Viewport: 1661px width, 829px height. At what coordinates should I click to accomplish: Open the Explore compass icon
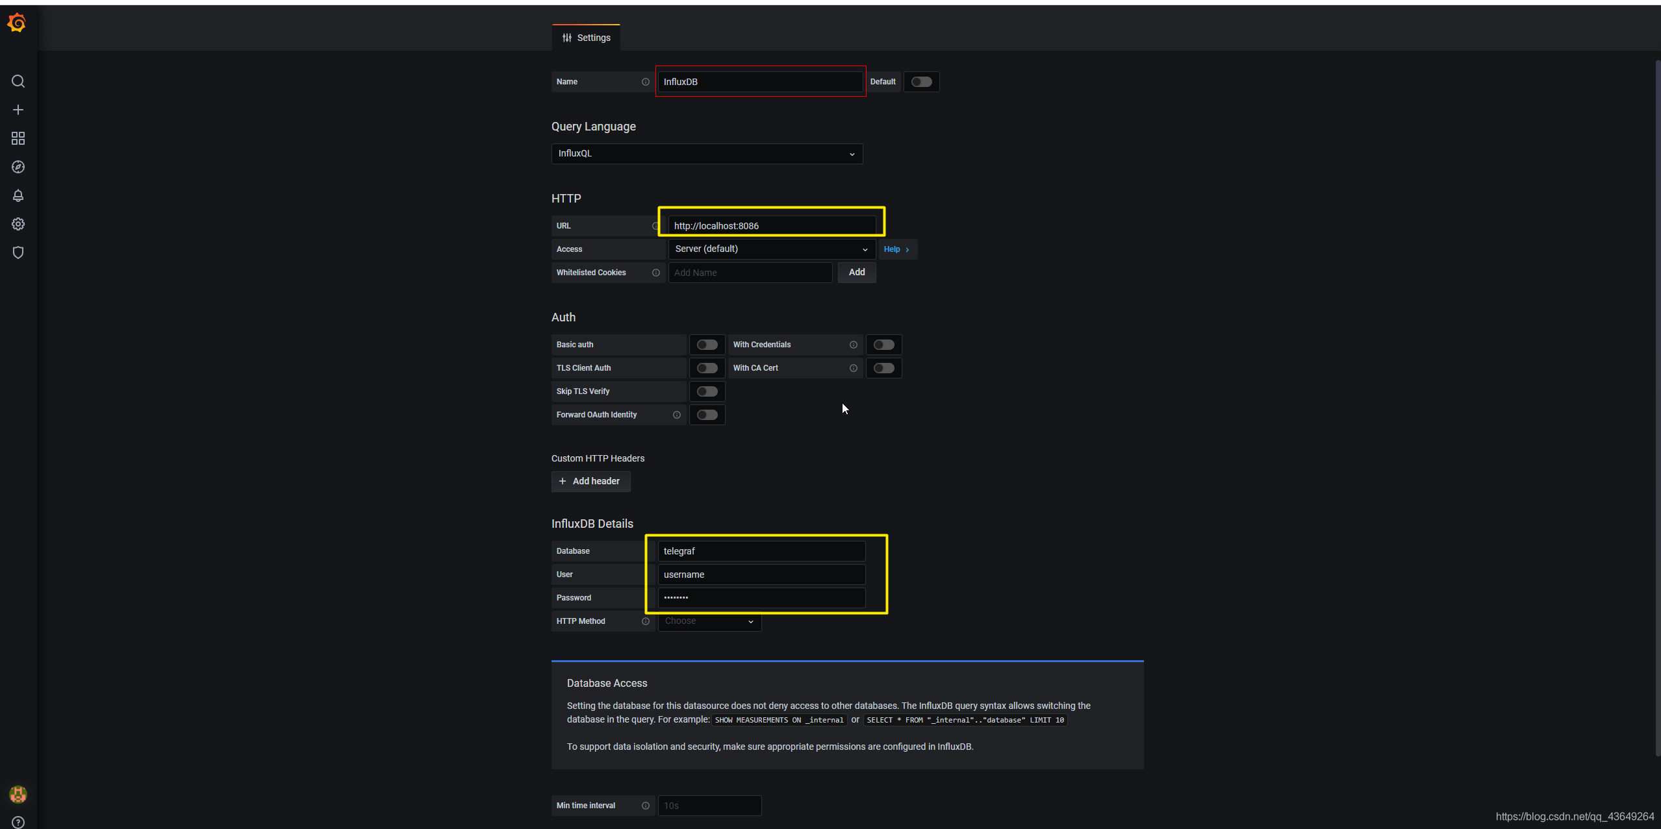[18, 167]
